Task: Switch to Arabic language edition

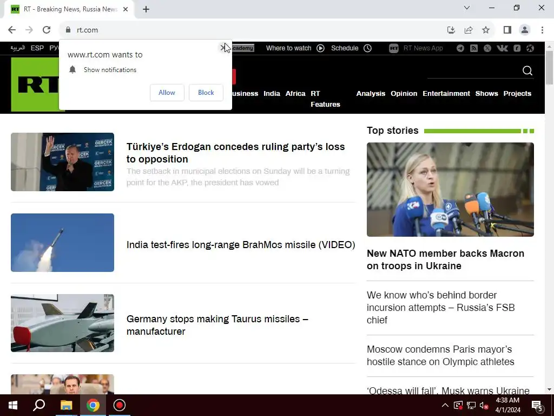Action: coord(18,48)
